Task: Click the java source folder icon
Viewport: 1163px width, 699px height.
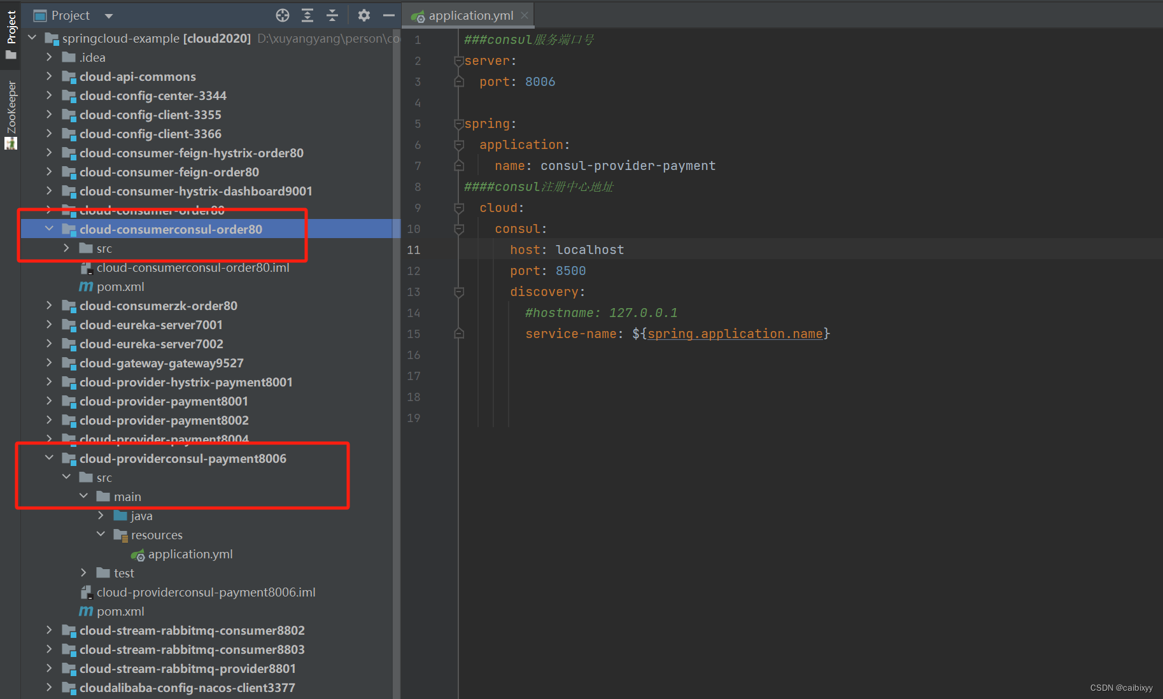Action: tap(120, 515)
